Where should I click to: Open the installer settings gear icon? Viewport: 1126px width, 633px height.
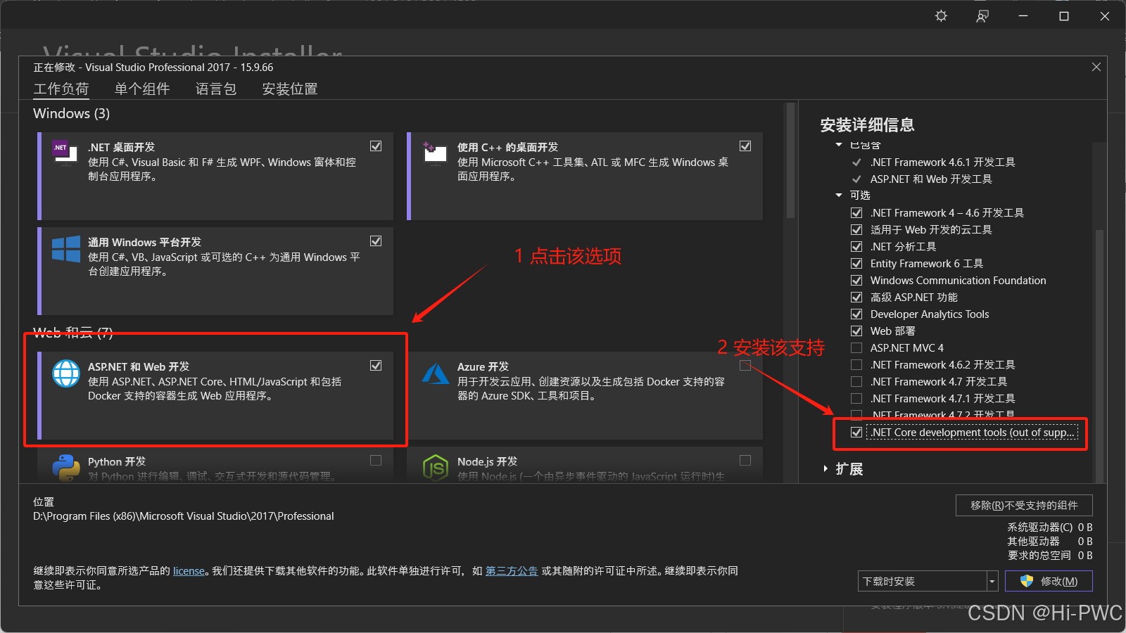pyautogui.click(x=941, y=15)
